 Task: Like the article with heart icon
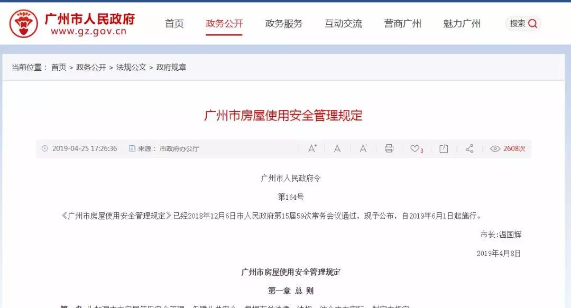coord(415,148)
